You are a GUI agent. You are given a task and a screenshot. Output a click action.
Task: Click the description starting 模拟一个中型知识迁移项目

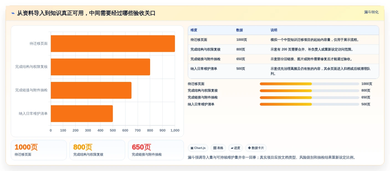click(315, 40)
